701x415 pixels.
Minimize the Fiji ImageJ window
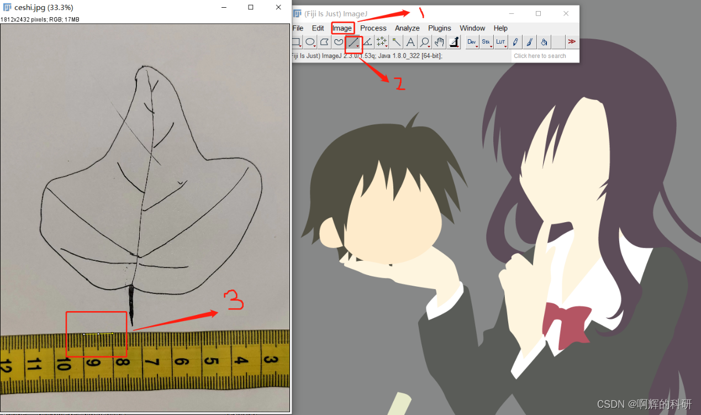click(511, 13)
